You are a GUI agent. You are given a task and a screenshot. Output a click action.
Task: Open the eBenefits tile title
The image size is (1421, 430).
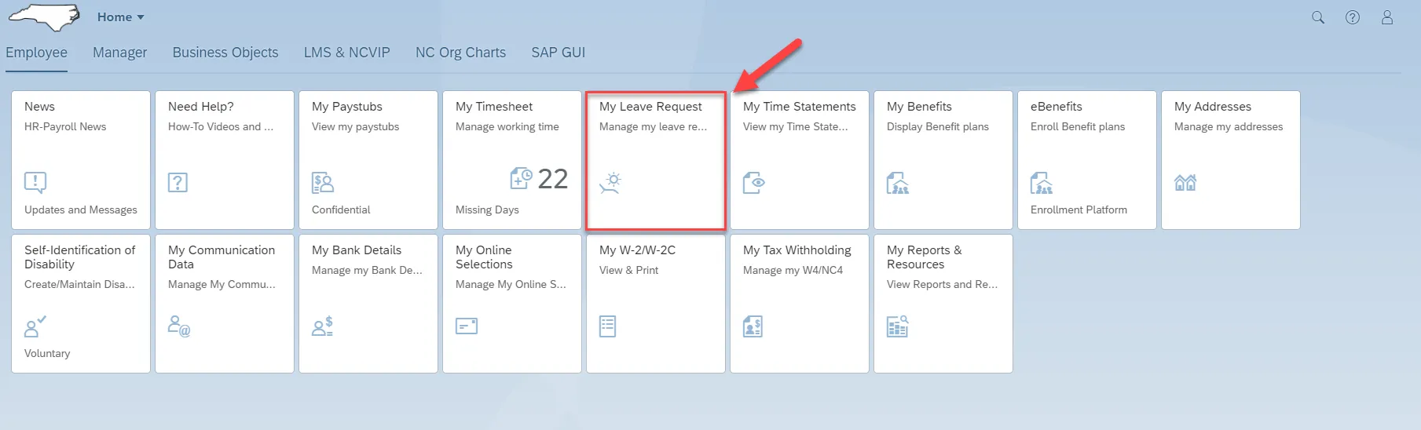pyautogui.click(x=1057, y=107)
